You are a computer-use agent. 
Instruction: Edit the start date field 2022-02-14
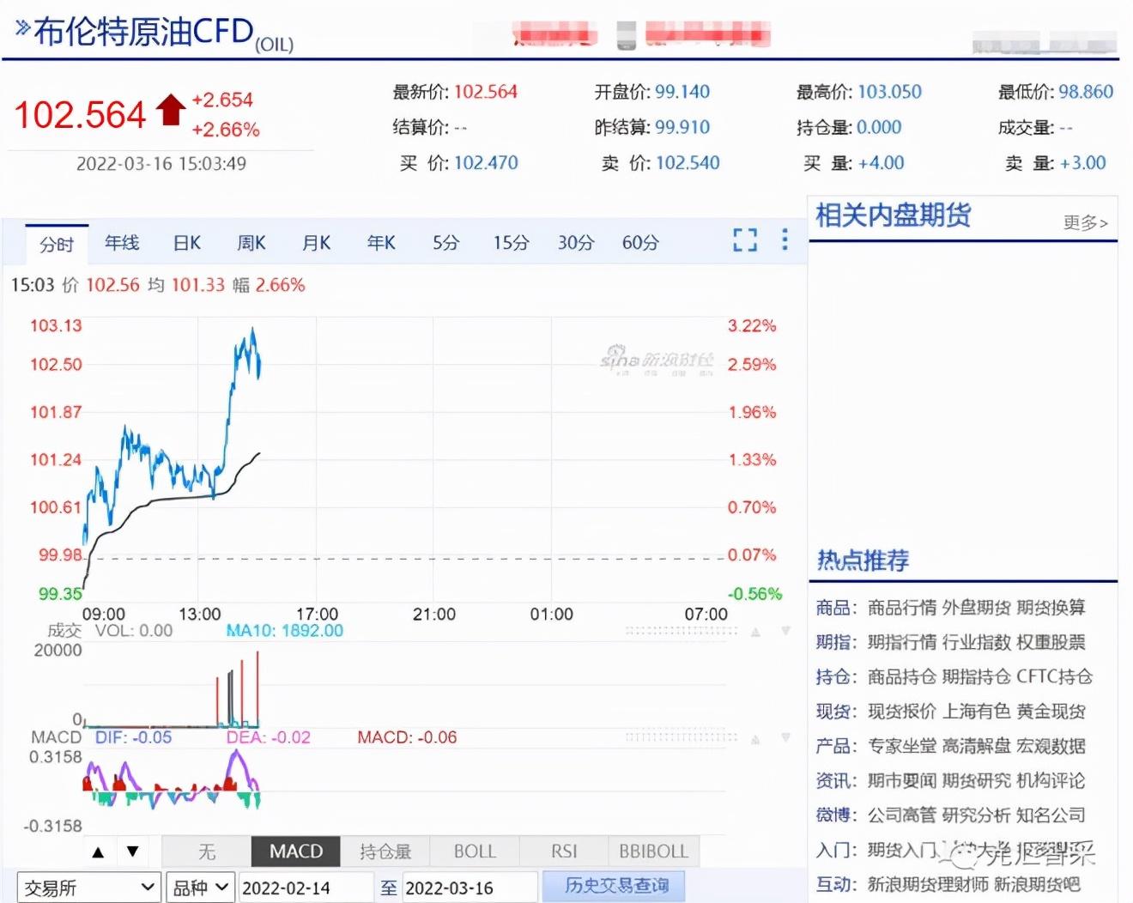306,888
